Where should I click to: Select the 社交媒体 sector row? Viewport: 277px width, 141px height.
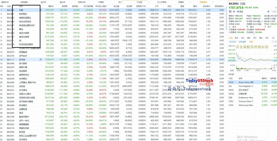[113, 90]
